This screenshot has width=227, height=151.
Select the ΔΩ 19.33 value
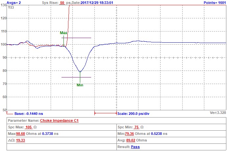tap(21, 140)
